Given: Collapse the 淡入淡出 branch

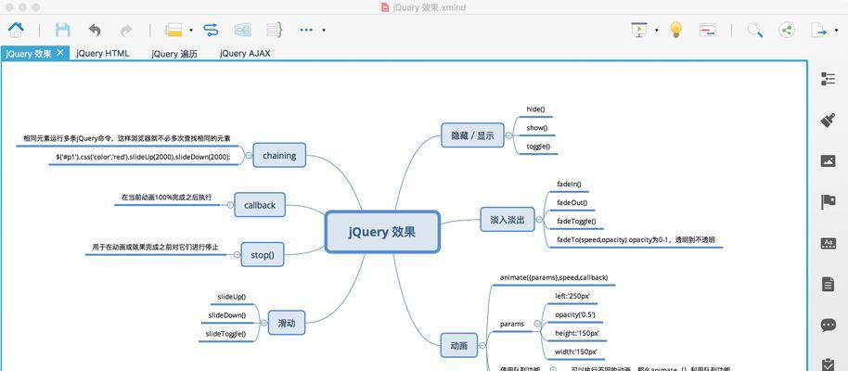Looking at the screenshot, I should 539,220.
